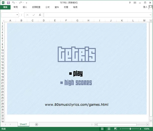
Task: Open Customize Quick Access Toolbar dropdown
Action: (x=26, y=3)
